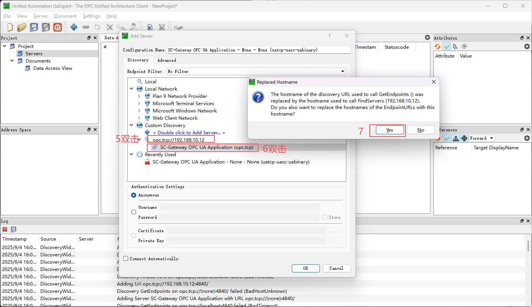The width and height of the screenshot is (532, 307).
Task: Select the Username/Password radio button
Action: (x=133, y=212)
